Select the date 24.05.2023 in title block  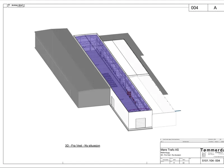click(165, 160)
